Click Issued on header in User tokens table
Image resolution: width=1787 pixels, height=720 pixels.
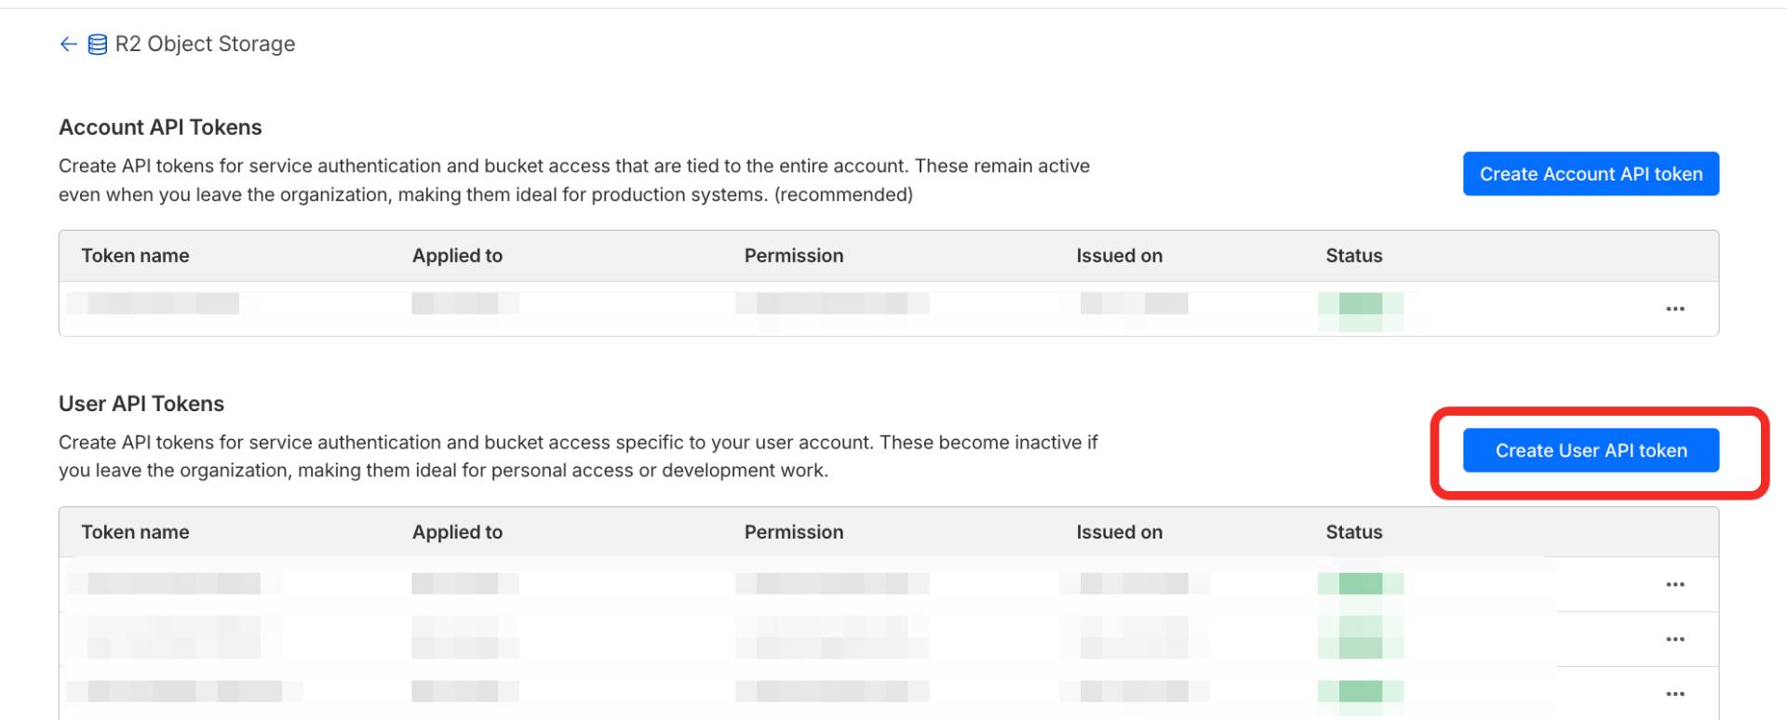click(x=1119, y=532)
